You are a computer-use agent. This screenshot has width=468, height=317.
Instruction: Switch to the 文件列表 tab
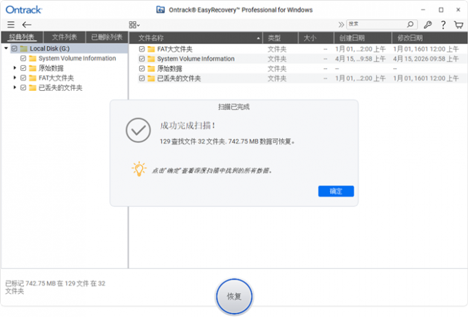coord(65,37)
